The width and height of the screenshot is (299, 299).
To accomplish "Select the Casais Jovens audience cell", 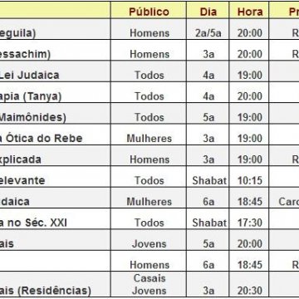I will click(x=149, y=284).
